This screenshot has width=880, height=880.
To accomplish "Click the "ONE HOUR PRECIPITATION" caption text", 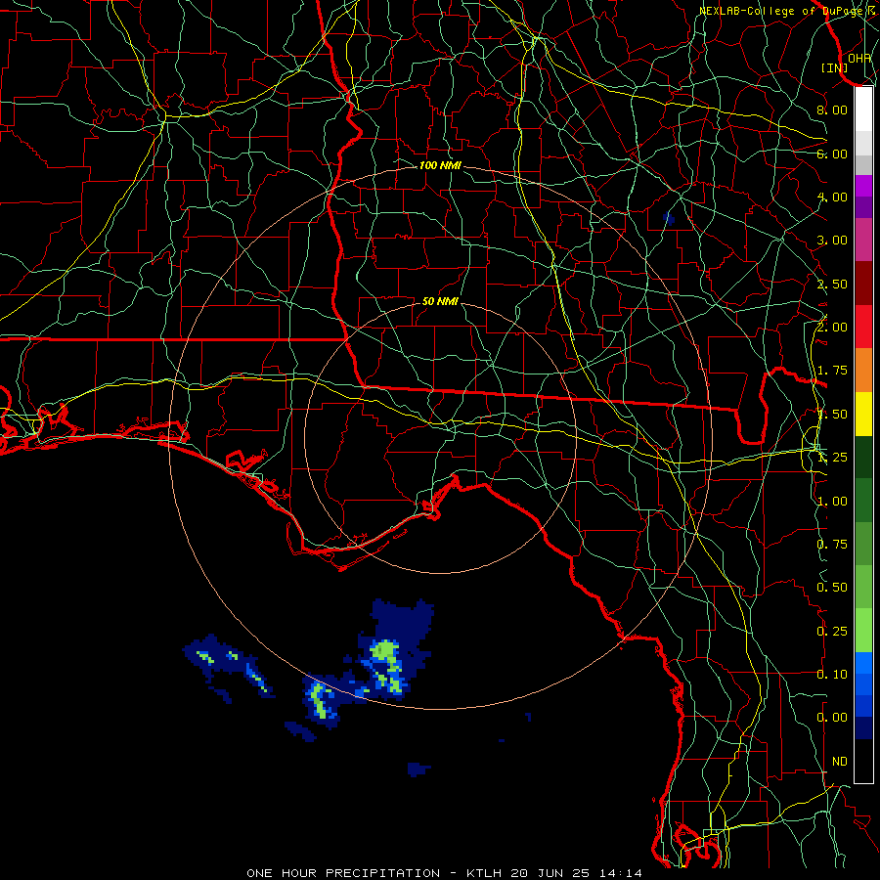I will 343,873.
